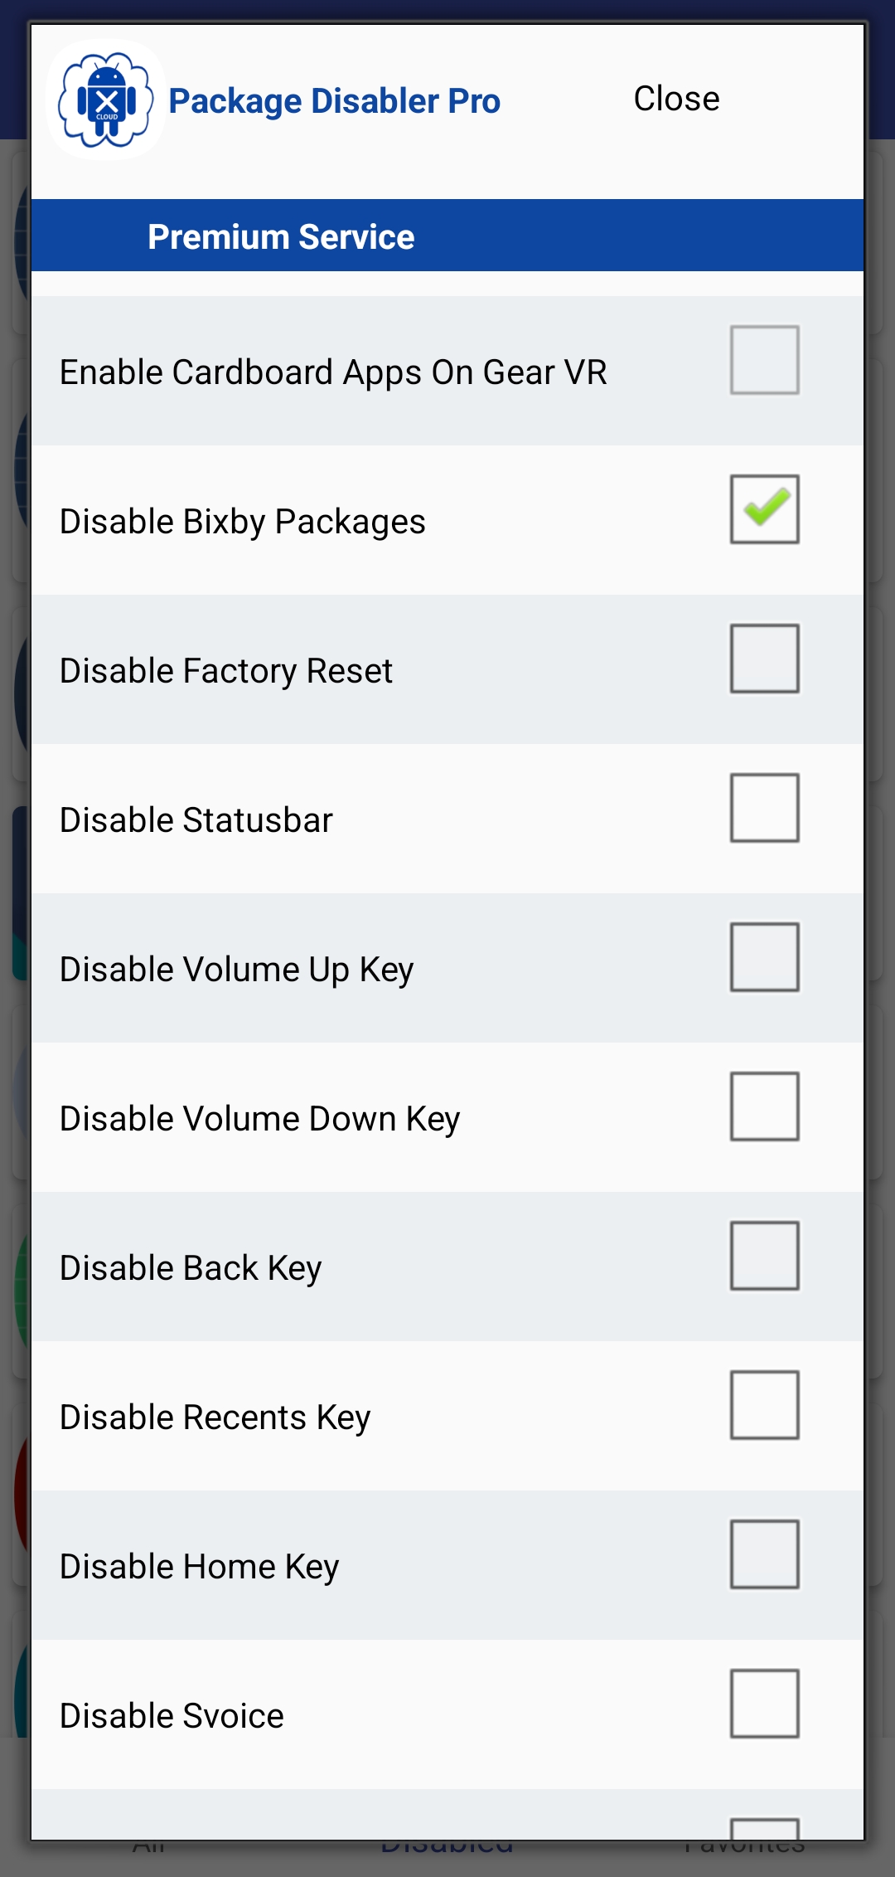The width and height of the screenshot is (895, 1877).
Task: Uncheck Disable Bixby Packages option
Action: pos(764,509)
